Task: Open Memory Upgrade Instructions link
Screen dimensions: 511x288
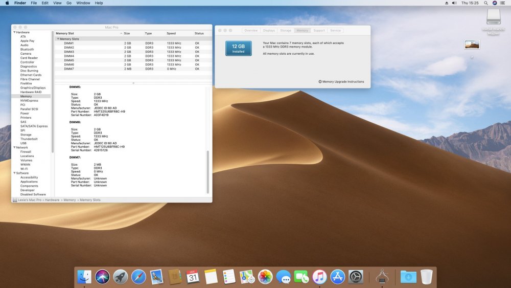Action: (341, 81)
